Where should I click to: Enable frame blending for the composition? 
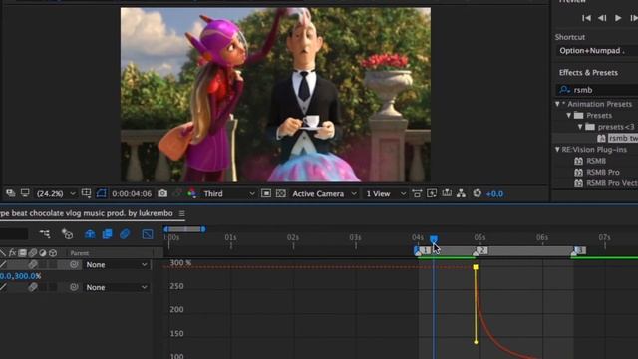[x=107, y=234]
